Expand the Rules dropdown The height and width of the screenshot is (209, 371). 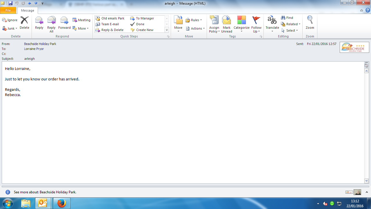point(194,20)
